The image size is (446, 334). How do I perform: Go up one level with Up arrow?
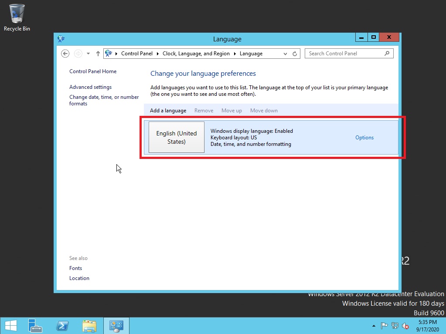(x=98, y=54)
